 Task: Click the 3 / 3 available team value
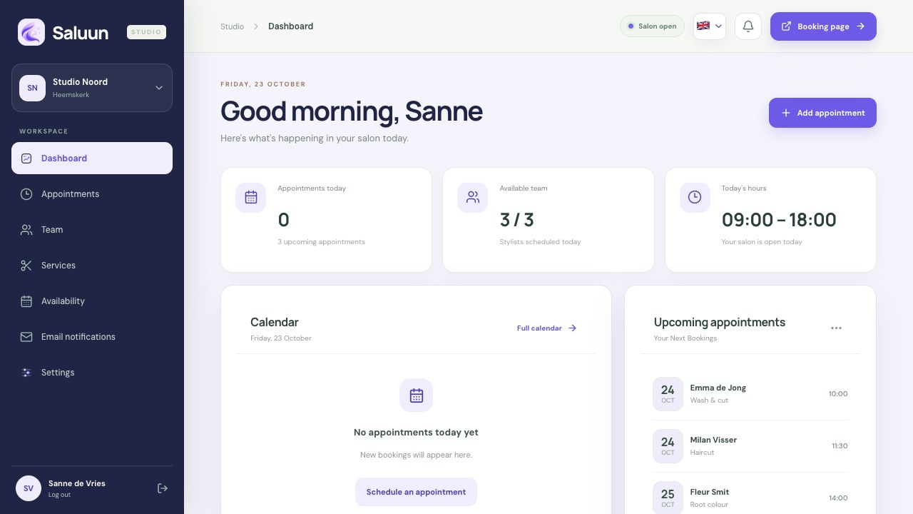coord(517,220)
